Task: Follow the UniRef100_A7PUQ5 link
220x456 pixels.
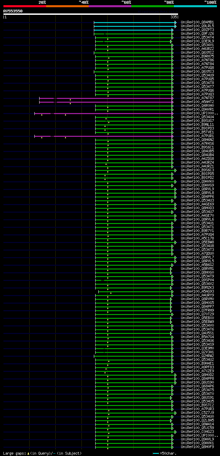Action: pos(197,79)
